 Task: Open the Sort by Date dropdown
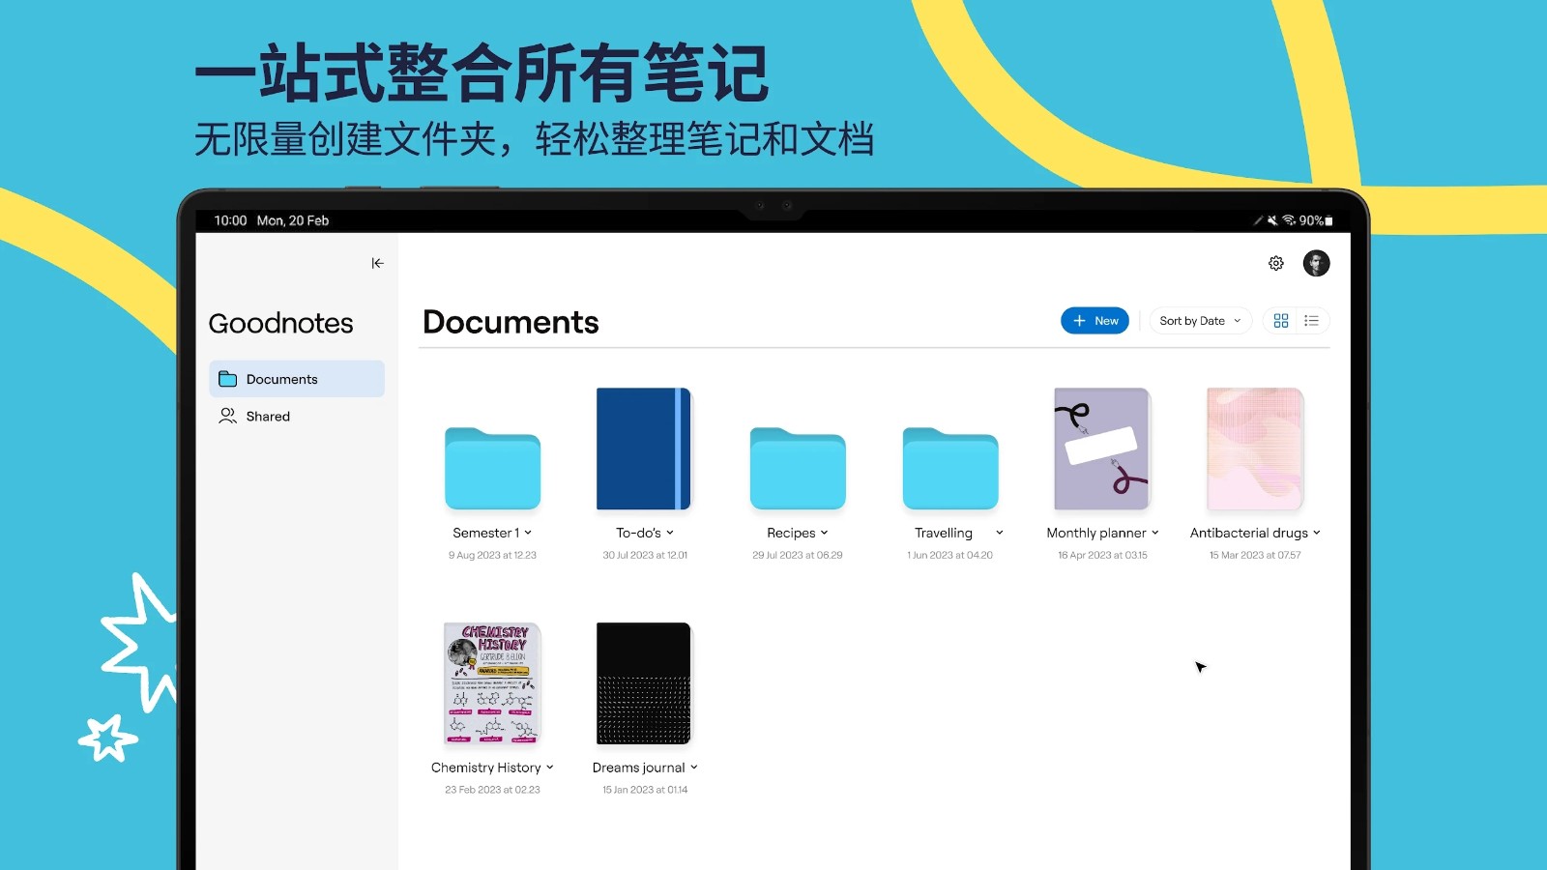1200,321
